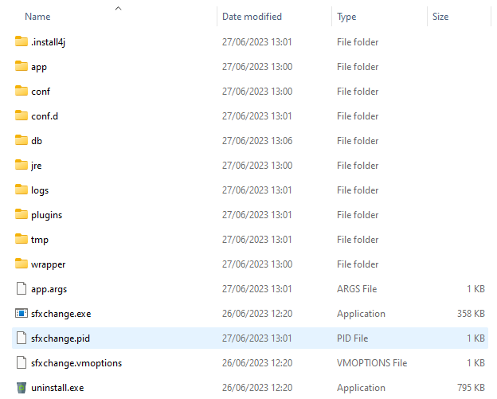The width and height of the screenshot is (497, 399).
Task: Sort by the Name column header
Action: coord(37,17)
